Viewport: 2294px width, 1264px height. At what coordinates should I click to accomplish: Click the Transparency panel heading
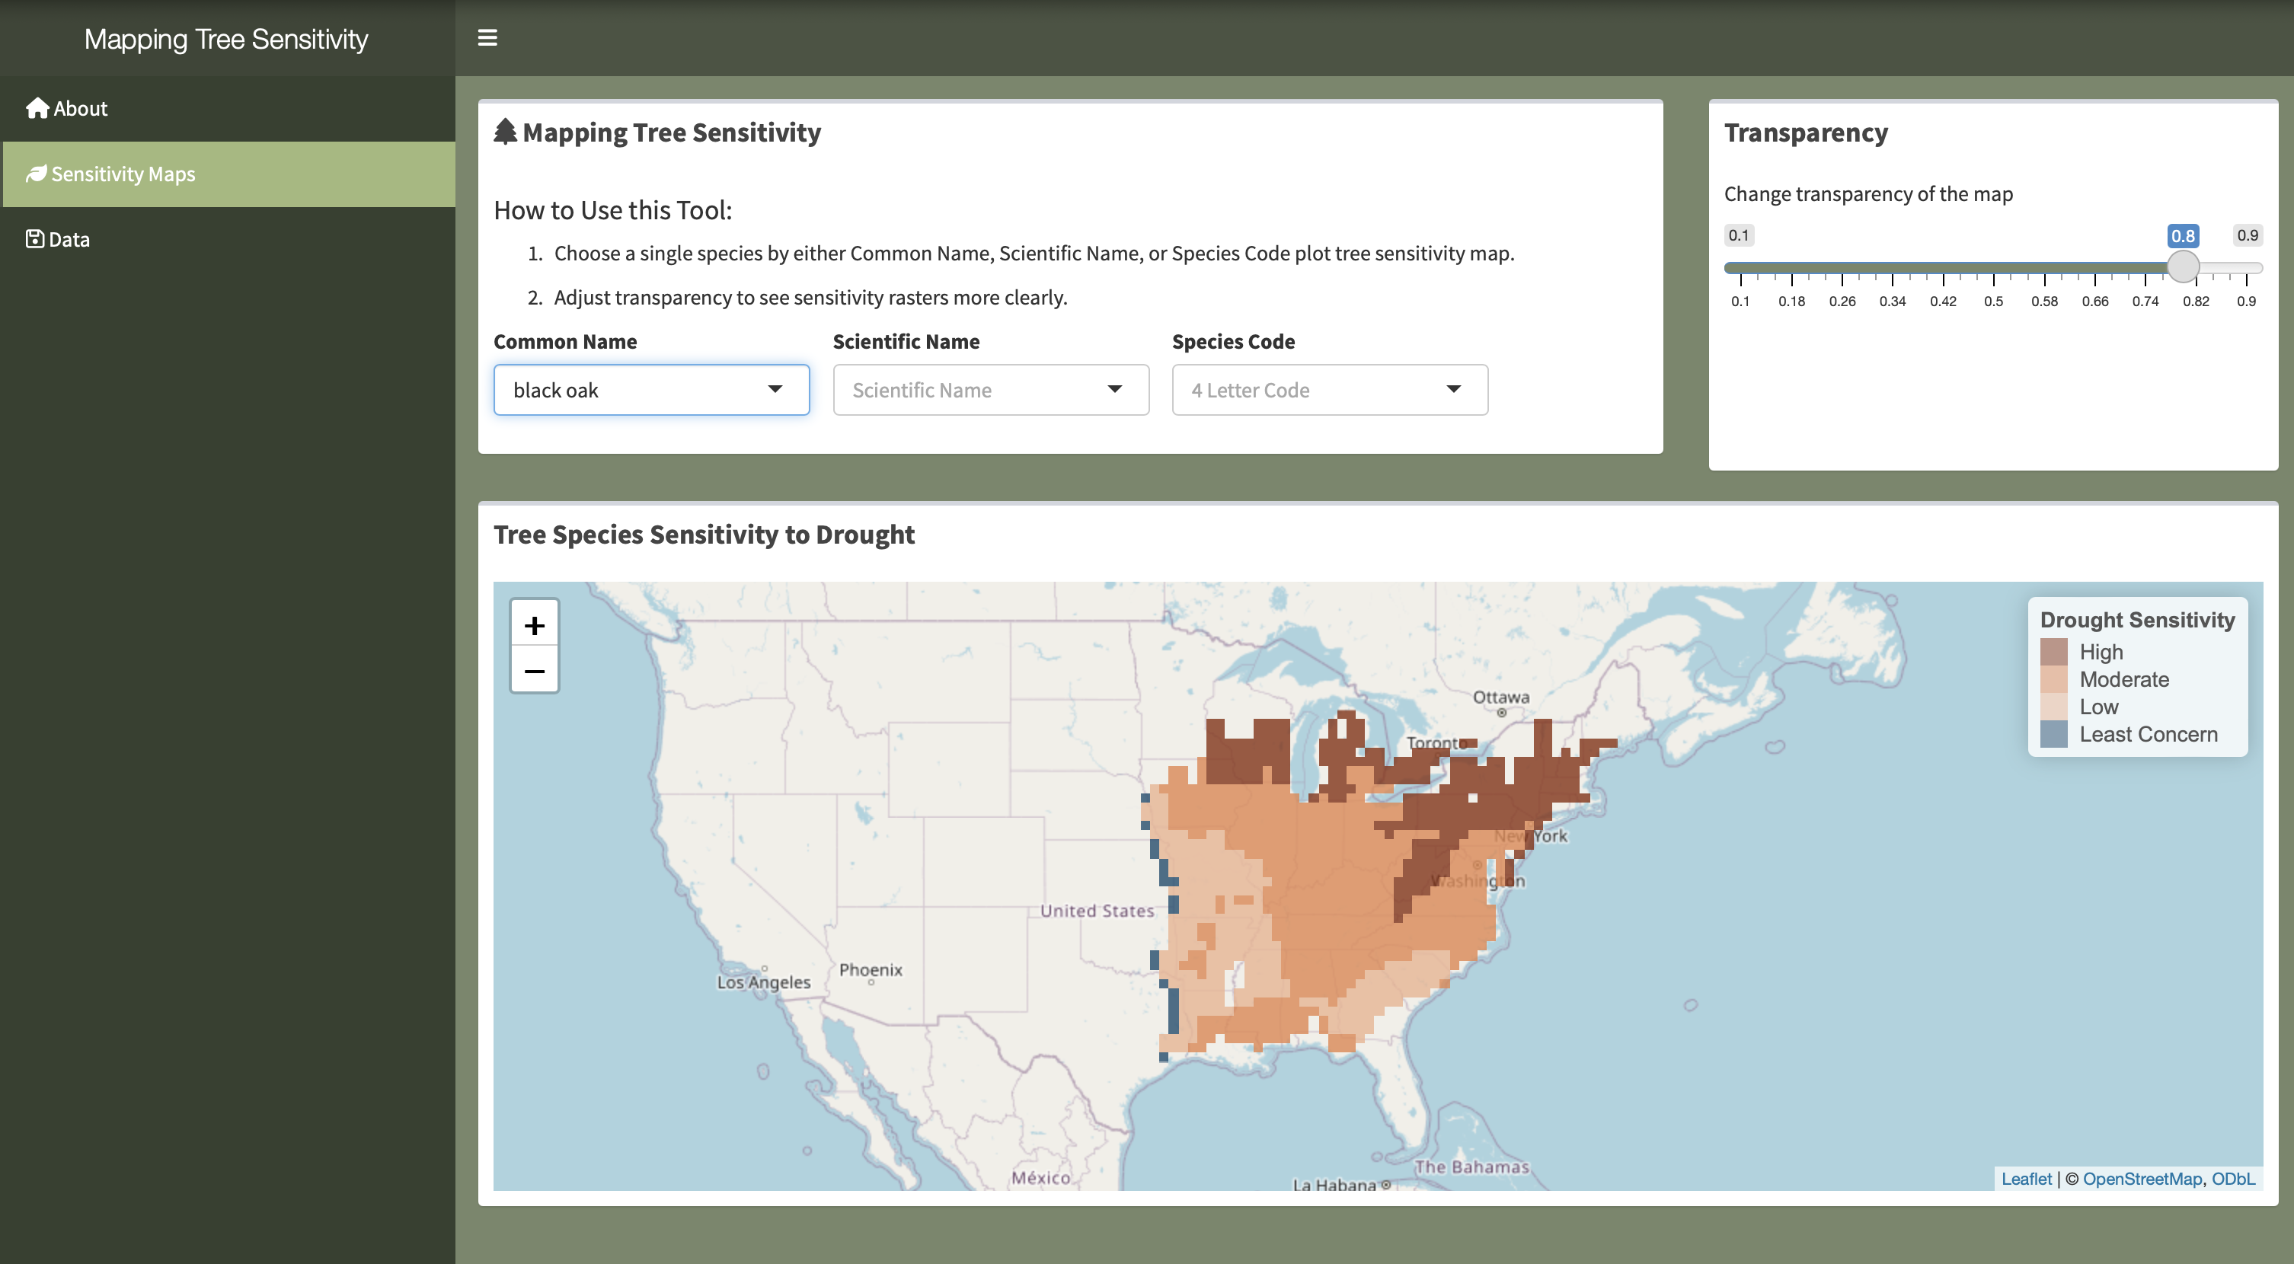(1805, 132)
